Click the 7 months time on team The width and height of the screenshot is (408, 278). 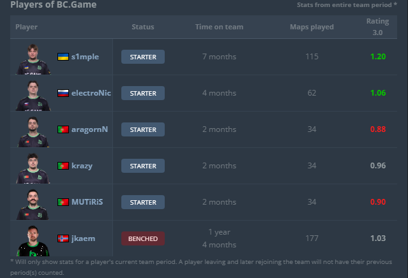coord(220,57)
